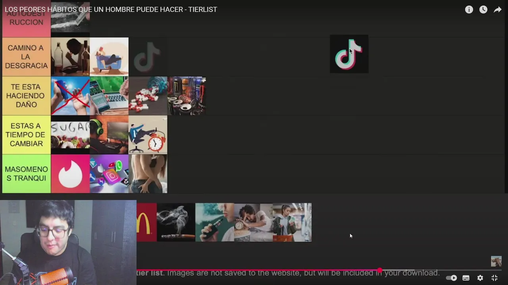Viewport: 508px width, 285px height.
Task: Click the vape device image
Action: (x=215, y=222)
